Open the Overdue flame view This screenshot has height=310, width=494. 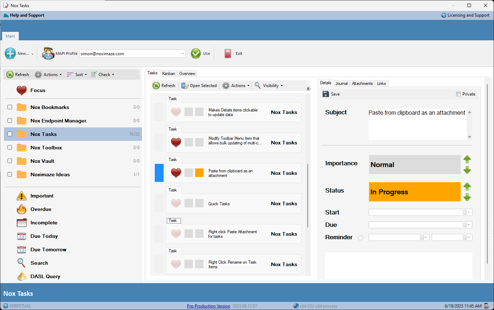click(x=22, y=209)
